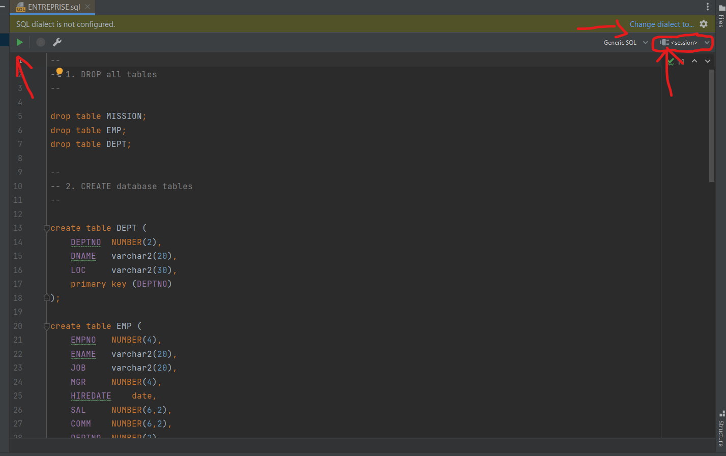Image resolution: width=726 pixels, height=456 pixels.
Task: Open the Files side panel tab
Action: 721,16
